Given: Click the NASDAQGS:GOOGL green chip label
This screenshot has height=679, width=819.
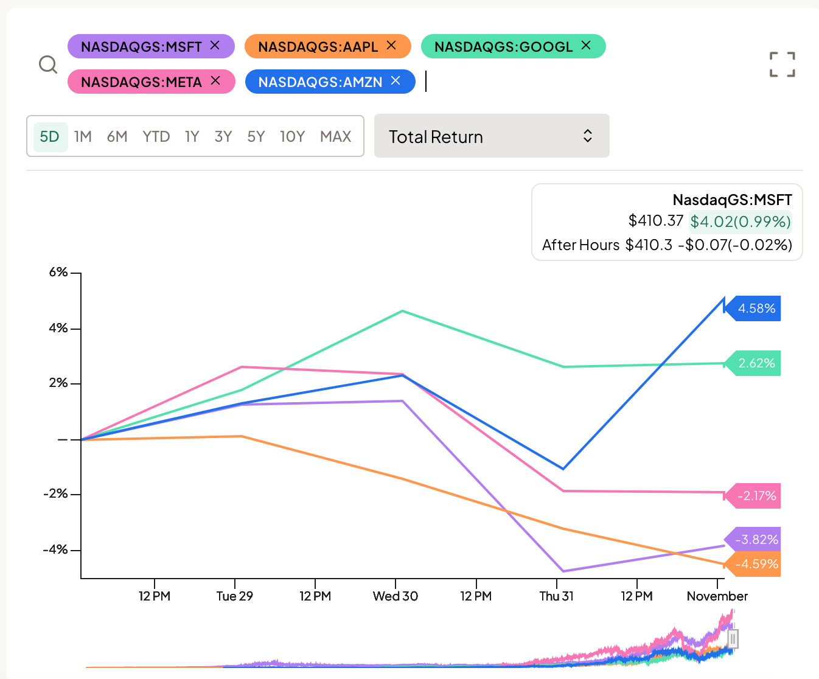Looking at the screenshot, I should tap(504, 47).
